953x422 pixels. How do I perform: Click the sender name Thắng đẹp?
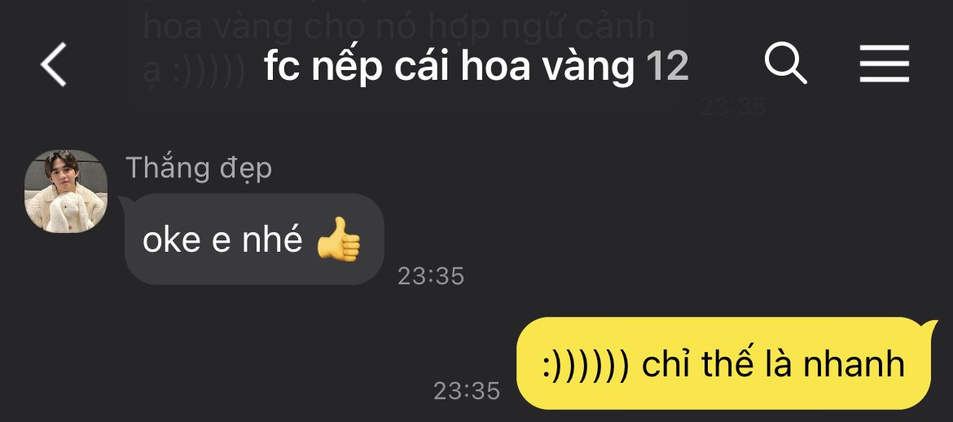(x=199, y=168)
